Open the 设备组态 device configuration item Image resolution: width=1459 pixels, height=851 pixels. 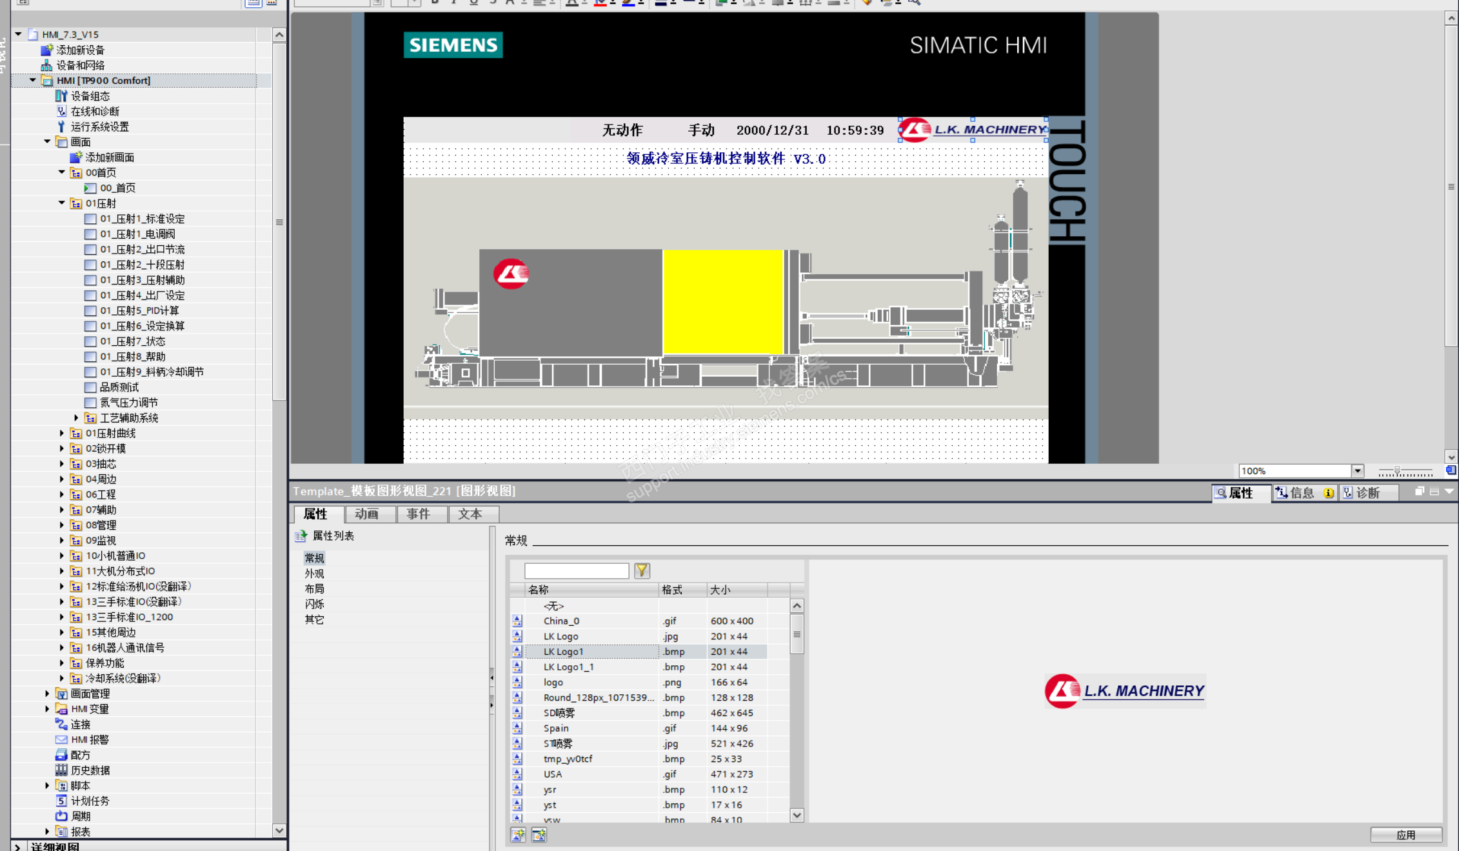click(x=90, y=96)
